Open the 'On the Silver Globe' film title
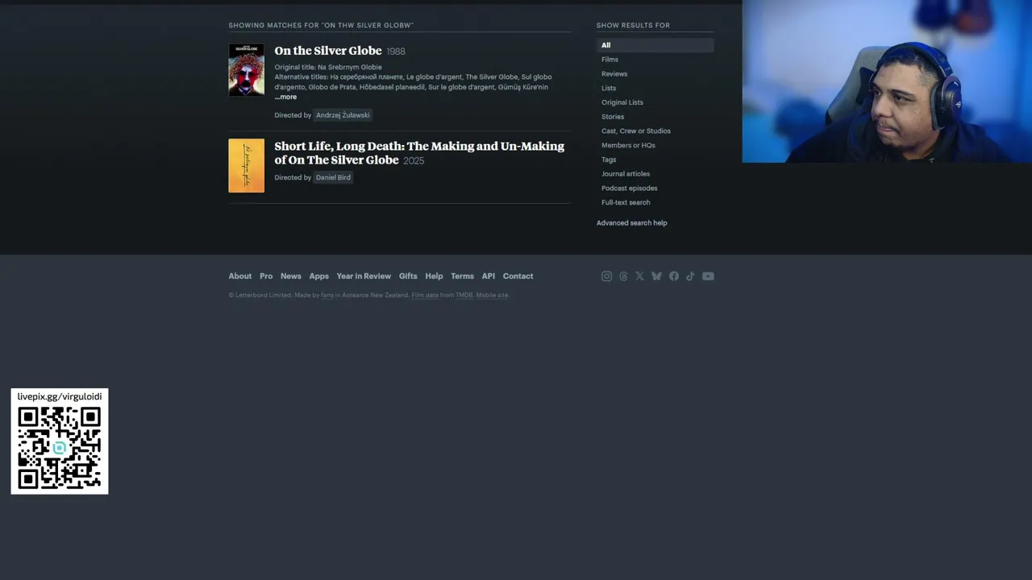 tap(328, 51)
